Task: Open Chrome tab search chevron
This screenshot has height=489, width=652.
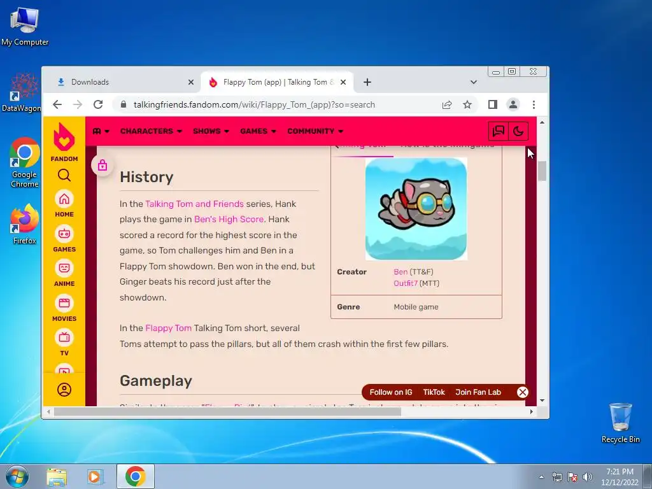Action: coord(473,82)
